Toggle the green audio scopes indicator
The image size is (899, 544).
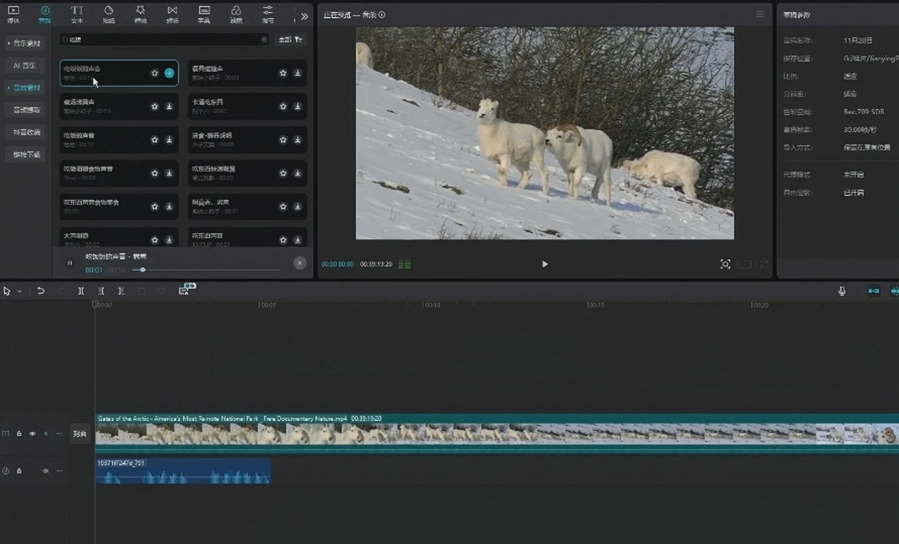(x=404, y=264)
